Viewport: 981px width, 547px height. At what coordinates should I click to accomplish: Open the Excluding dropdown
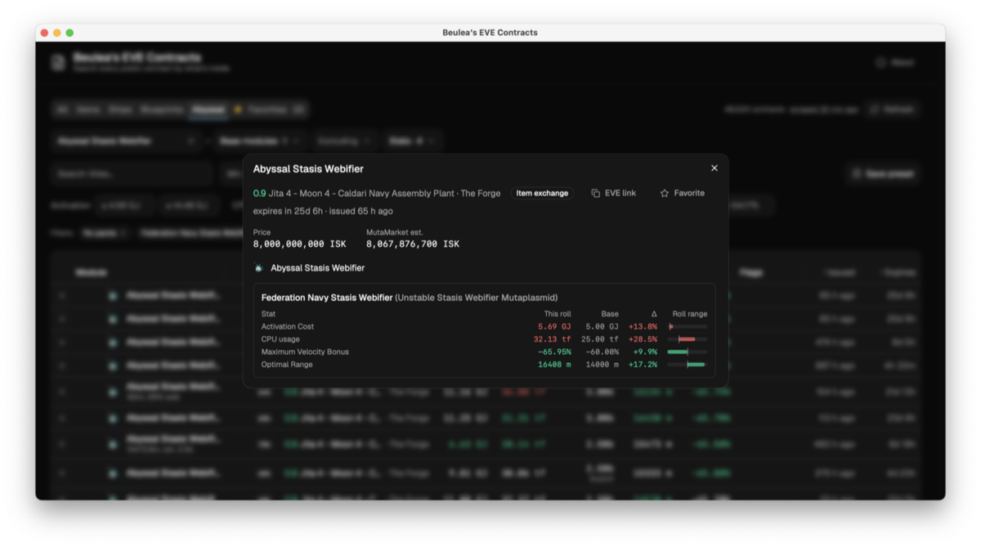[x=343, y=141]
